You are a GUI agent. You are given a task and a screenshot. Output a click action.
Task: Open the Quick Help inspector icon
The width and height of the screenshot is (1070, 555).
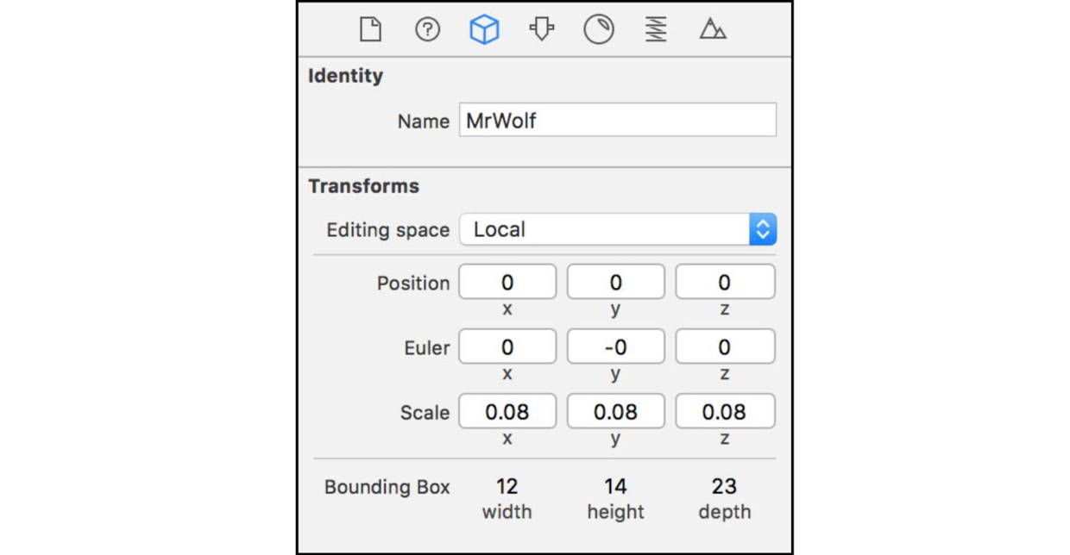427,29
